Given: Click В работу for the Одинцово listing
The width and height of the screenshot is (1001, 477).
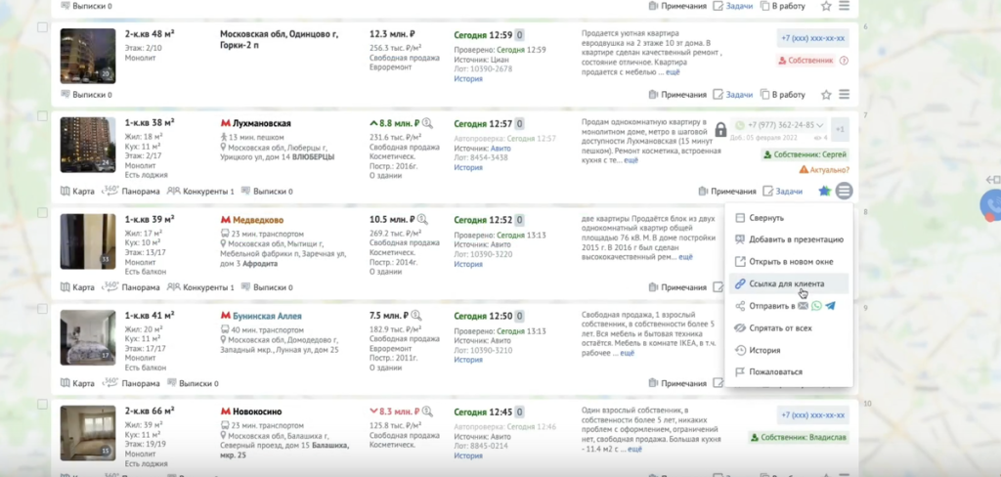Looking at the screenshot, I should click(x=783, y=95).
